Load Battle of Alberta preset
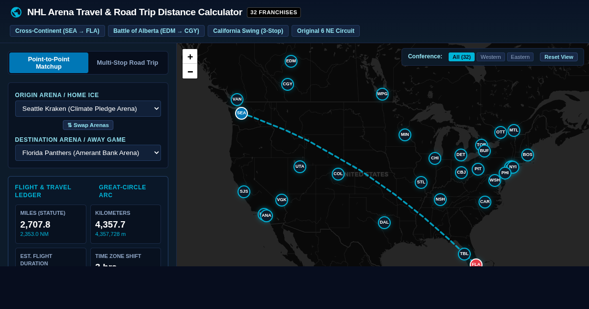The width and height of the screenshot is (589, 309). [x=156, y=31]
